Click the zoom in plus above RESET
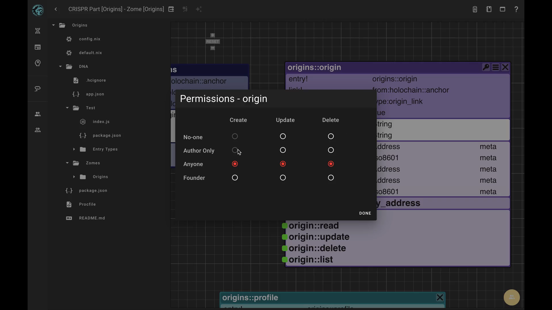 (x=212, y=35)
